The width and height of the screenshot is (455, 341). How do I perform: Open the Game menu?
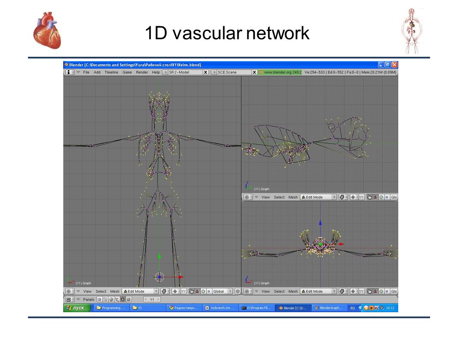coord(127,72)
